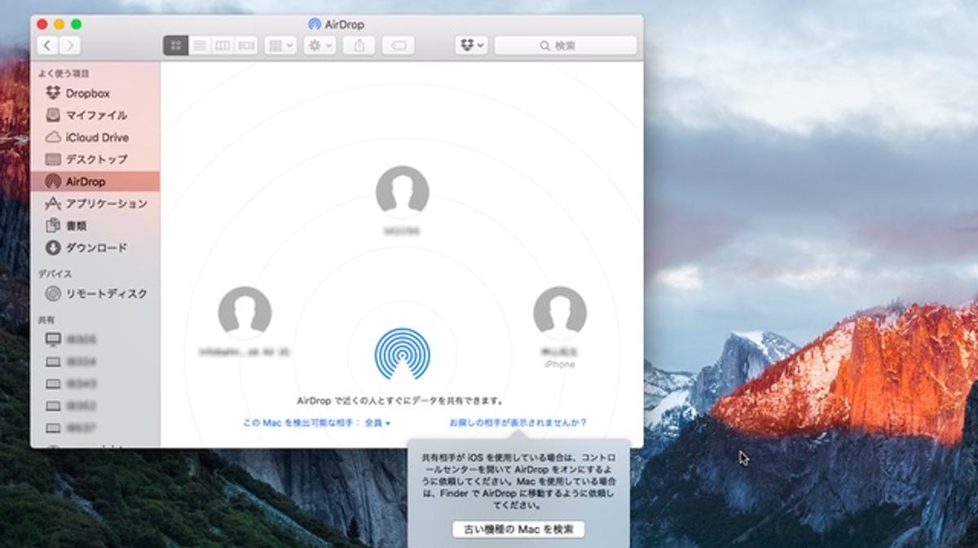The image size is (978, 548).
Task: Select Downloads folder in the sidebar
Action: pos(95,248)
